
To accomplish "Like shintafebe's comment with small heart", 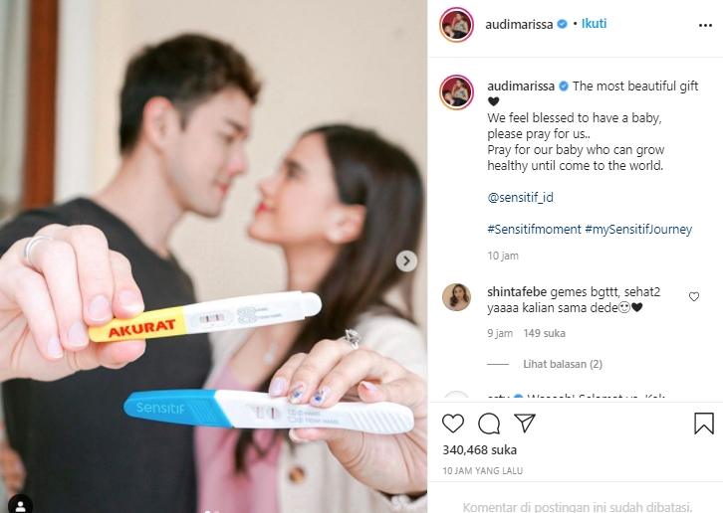I will click(693, 296).
